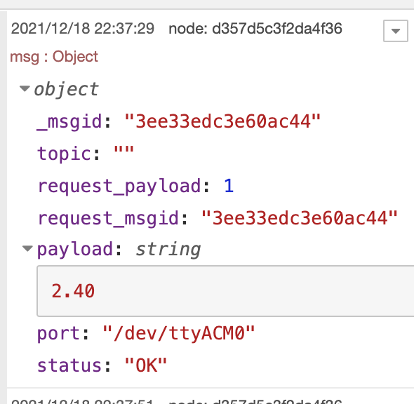Select the port property key
This screenshot has height=404, width=414.
[x=58, y=334]
